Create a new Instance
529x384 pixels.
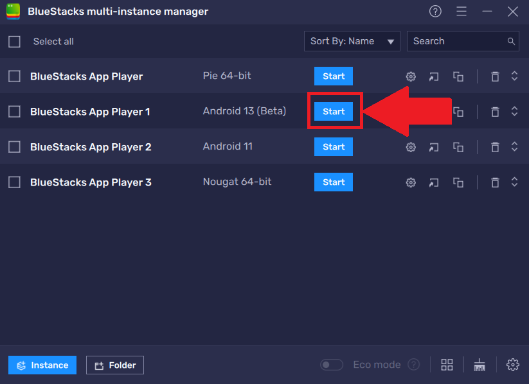[42, 364]
